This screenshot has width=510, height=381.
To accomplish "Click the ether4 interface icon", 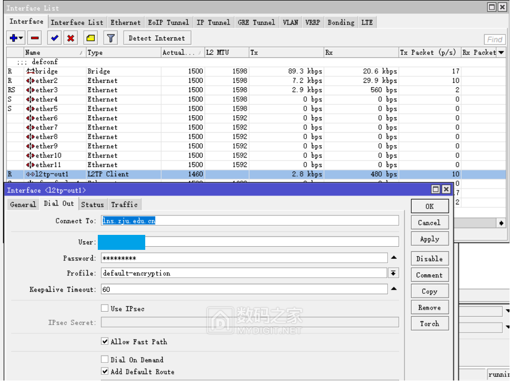I will (30, 99).
